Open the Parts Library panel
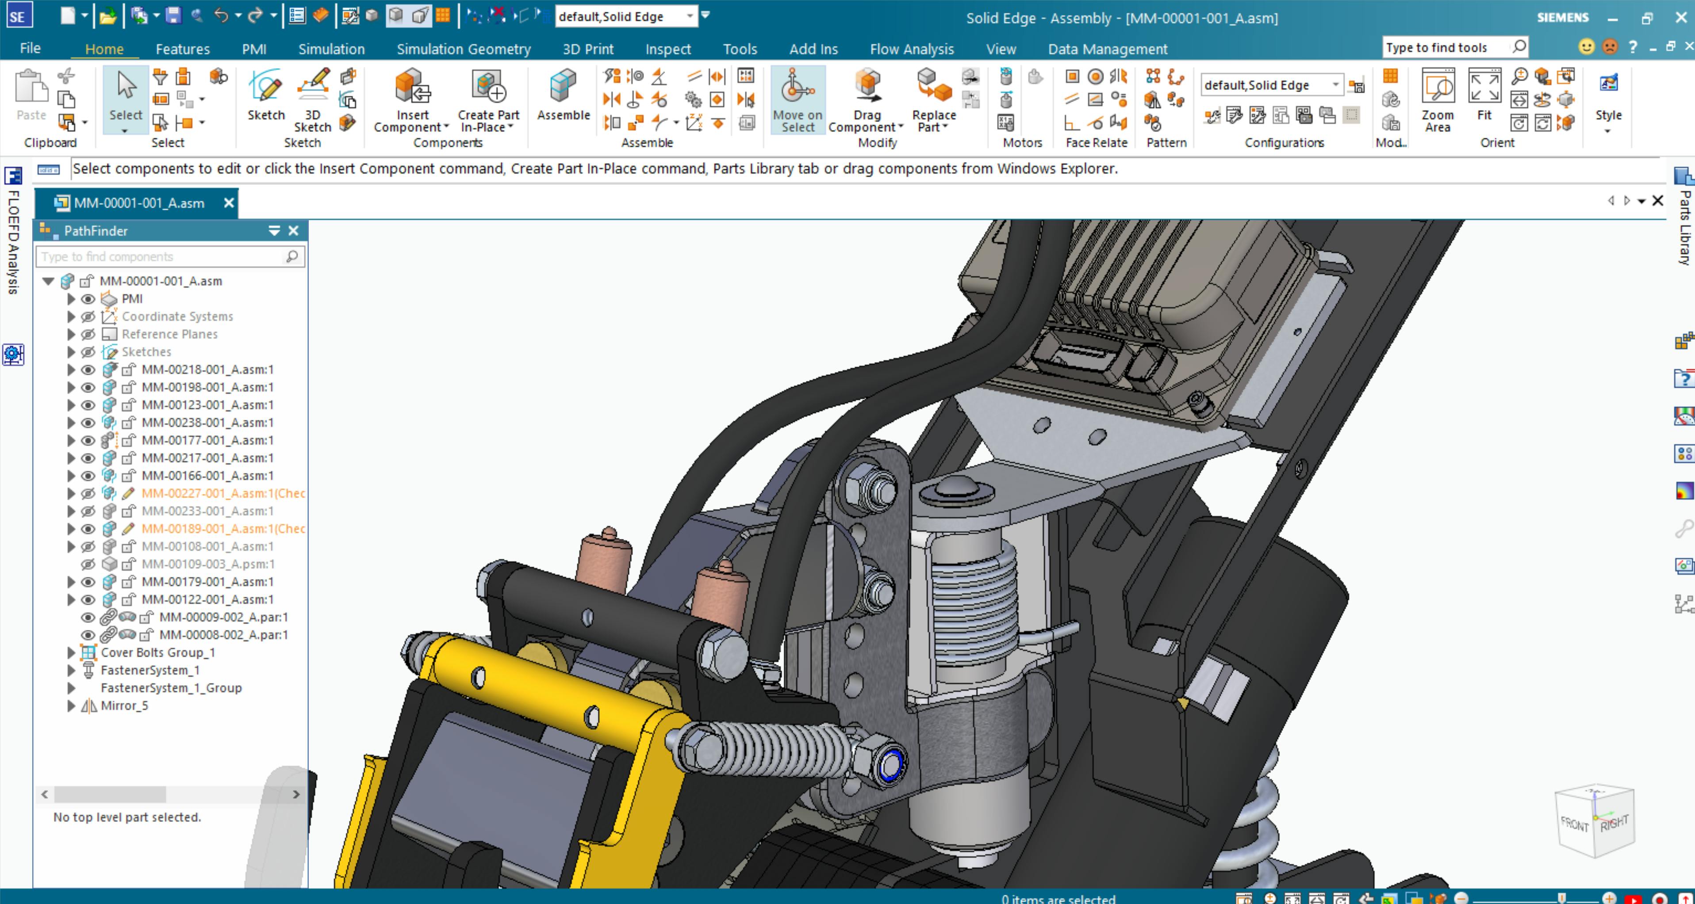The height and width of the screenshot is (904, 1695). pos(1684,217)
